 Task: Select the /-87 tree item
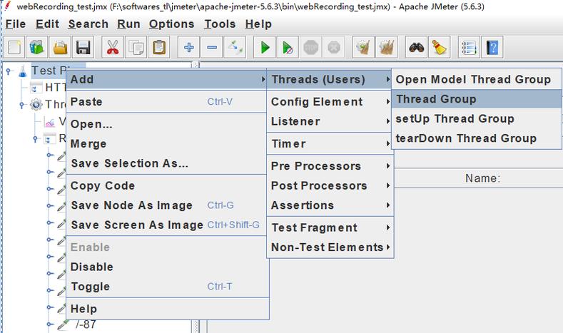click(86, 326)
